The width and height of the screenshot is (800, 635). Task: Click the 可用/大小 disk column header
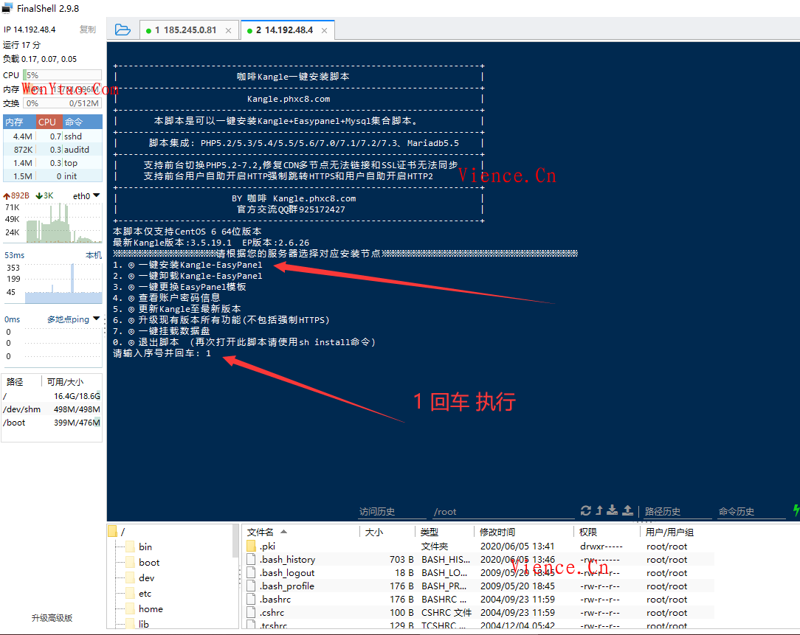(x=65, y=381)
